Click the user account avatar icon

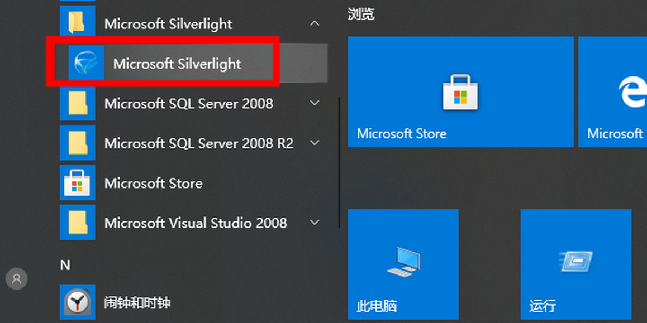pos(17,278)
